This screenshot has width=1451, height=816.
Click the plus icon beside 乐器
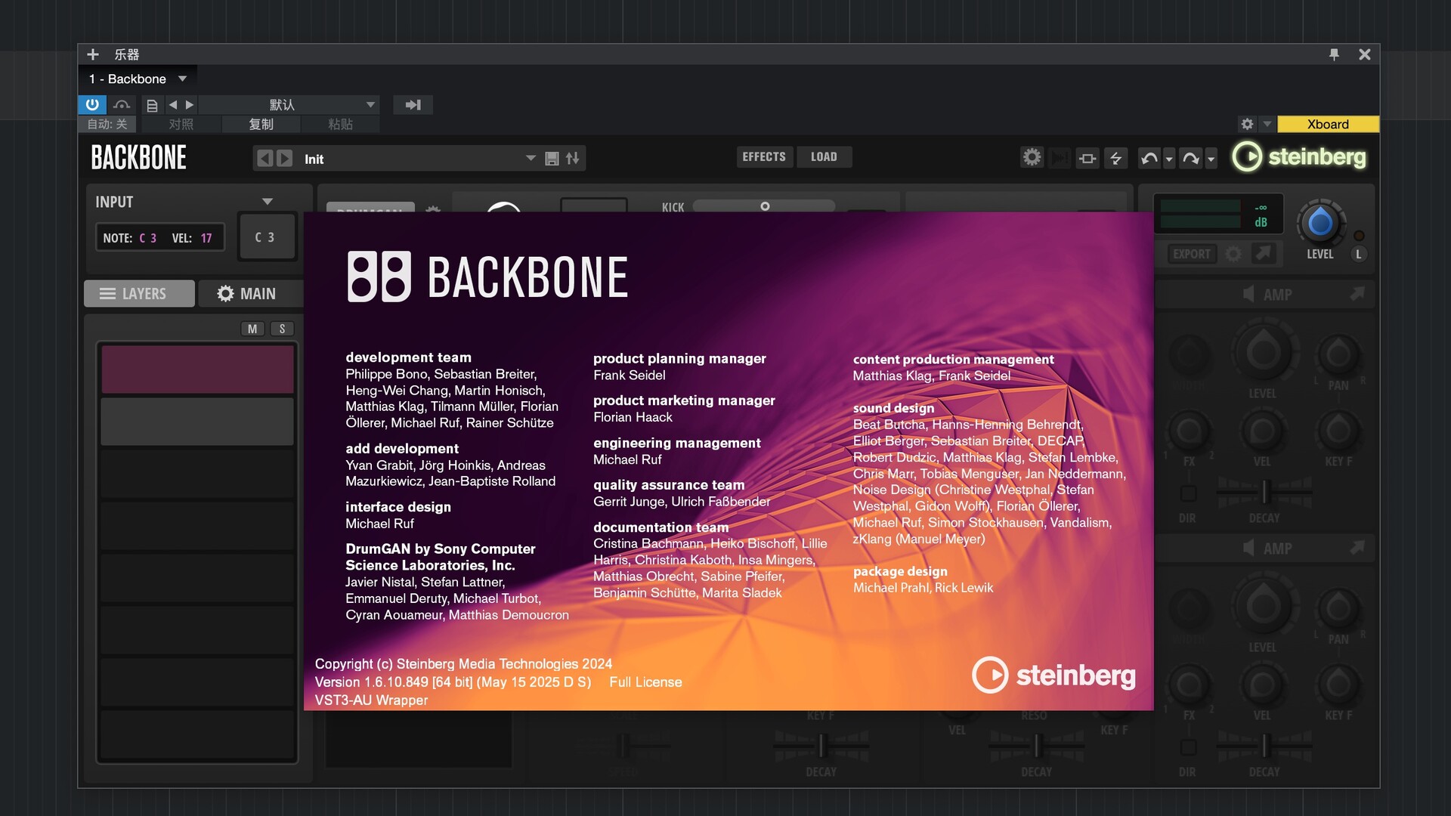coord(93,54)
